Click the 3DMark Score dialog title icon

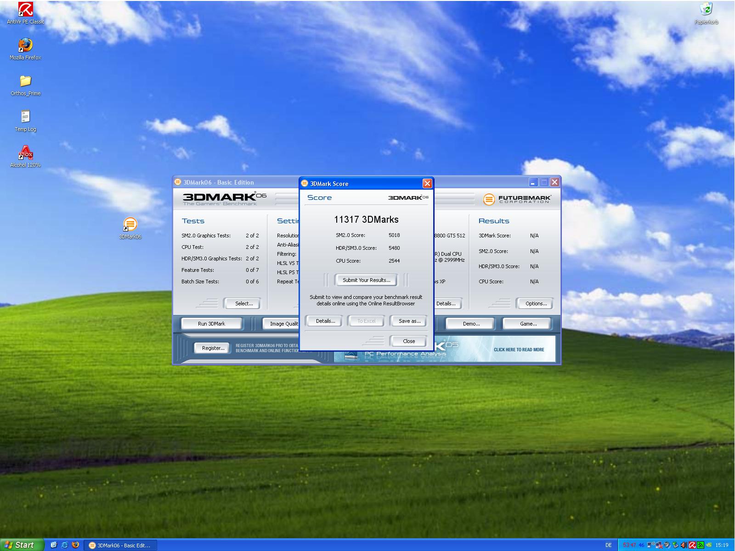[304, 184]
